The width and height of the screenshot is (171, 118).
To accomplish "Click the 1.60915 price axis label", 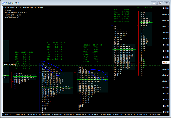I will 166,39.
